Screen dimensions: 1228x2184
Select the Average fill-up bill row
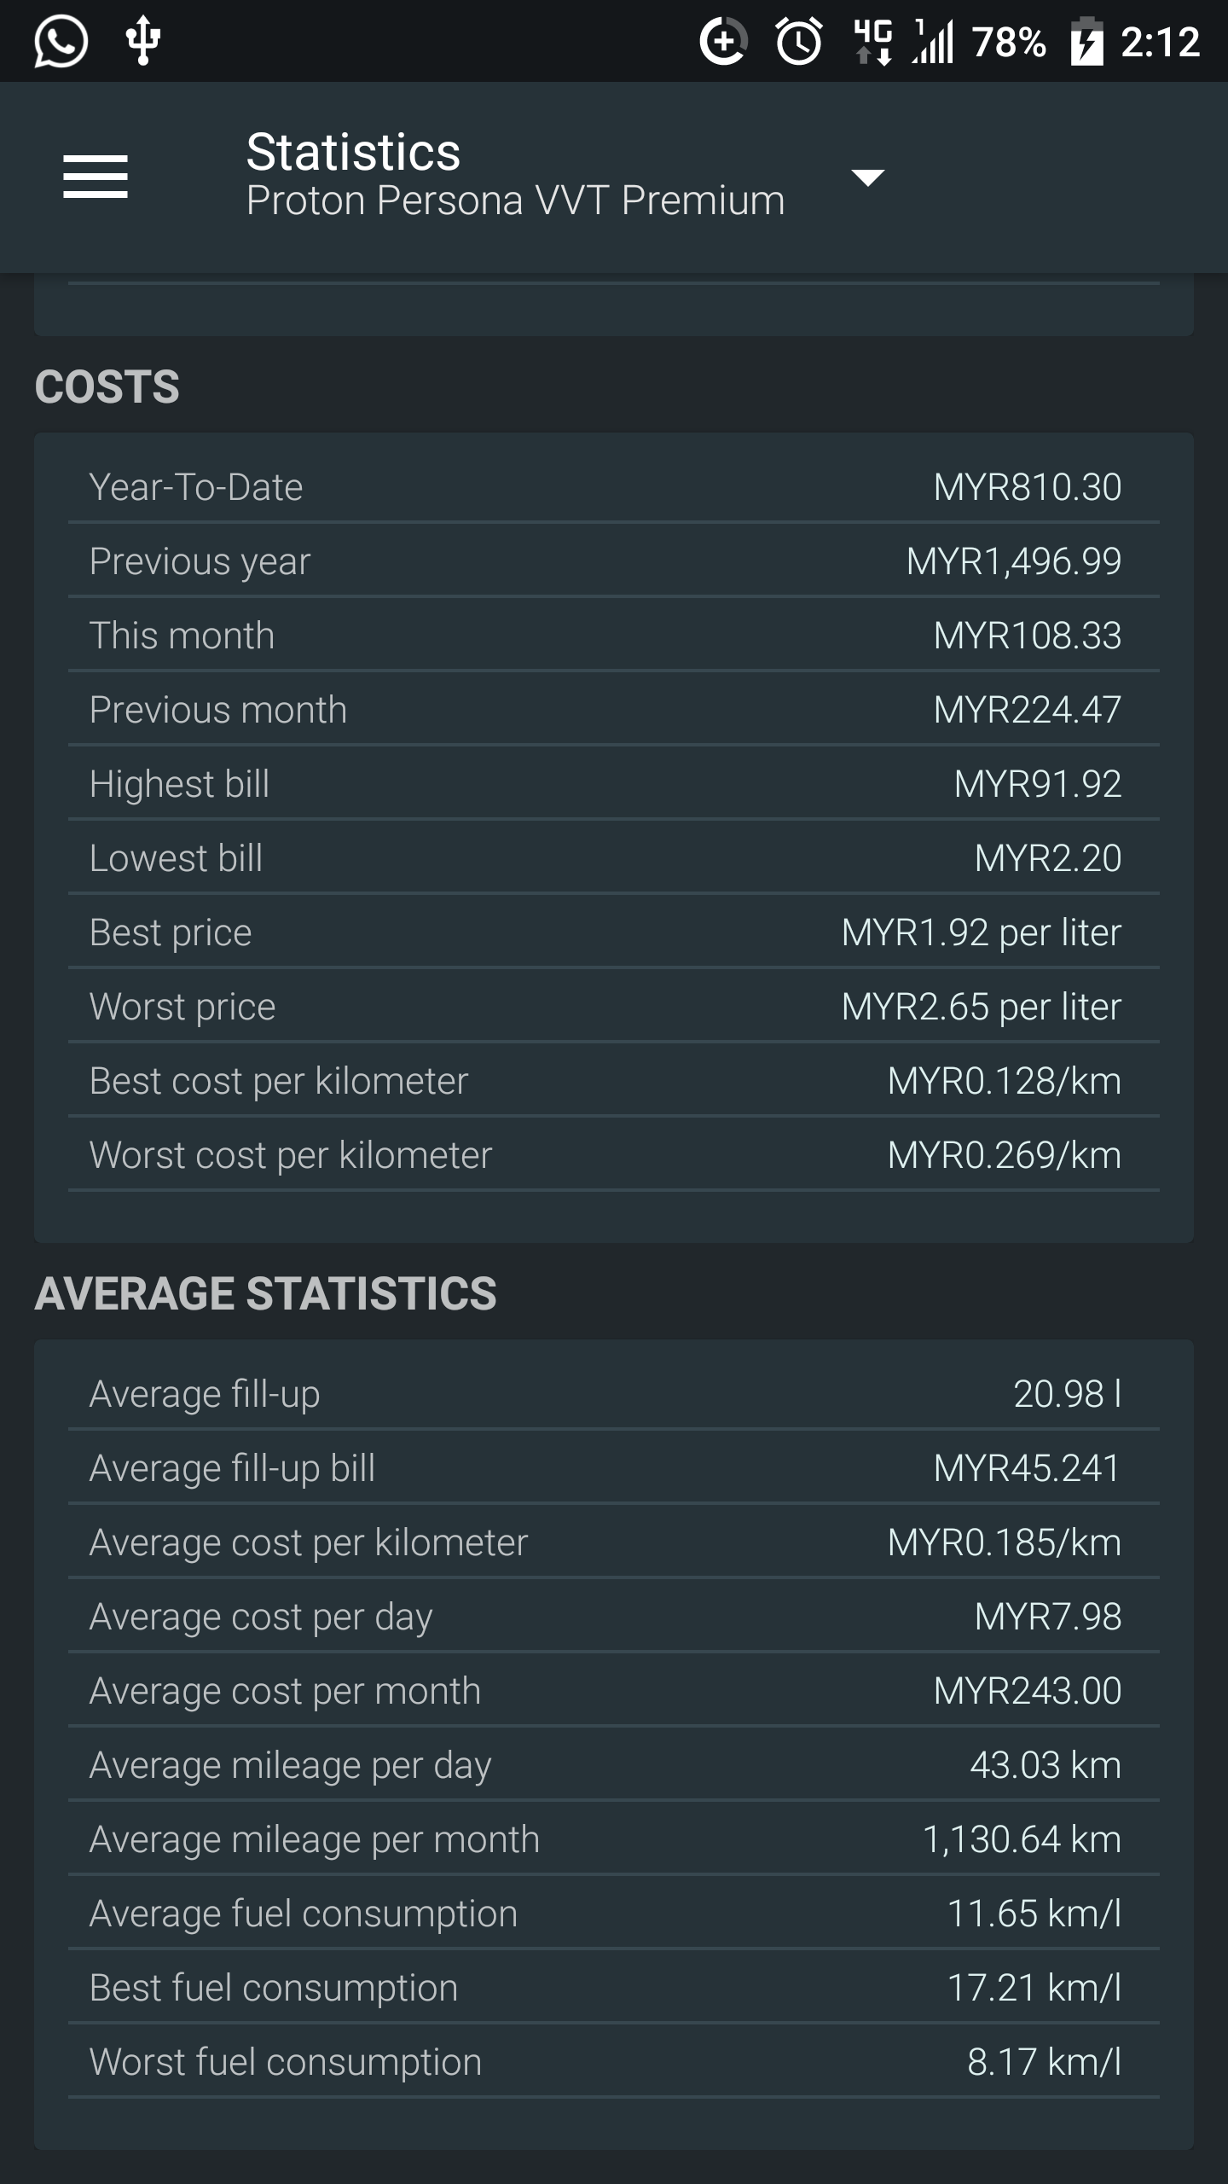(x=614, y=1467)
